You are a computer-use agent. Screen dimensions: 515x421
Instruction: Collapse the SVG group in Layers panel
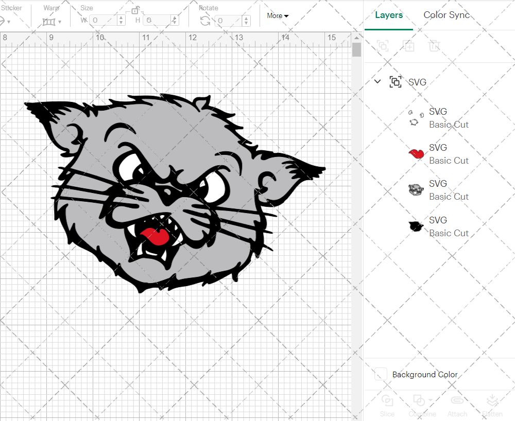coord(377,81)
